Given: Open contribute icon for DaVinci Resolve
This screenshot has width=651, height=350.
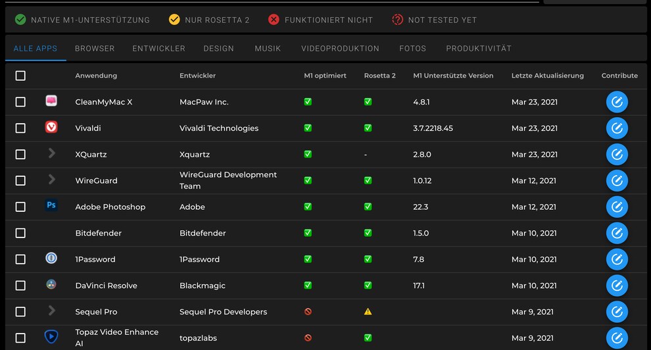Looking at the screenshot, I should coord(617,286).
